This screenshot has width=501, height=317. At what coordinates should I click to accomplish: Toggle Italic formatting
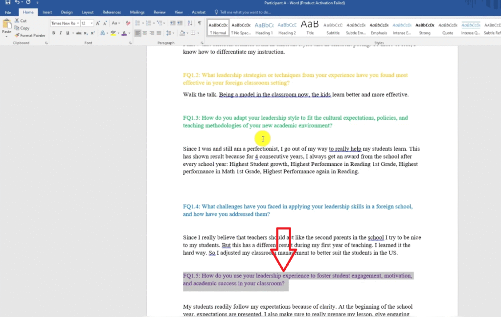click(61, 33)
